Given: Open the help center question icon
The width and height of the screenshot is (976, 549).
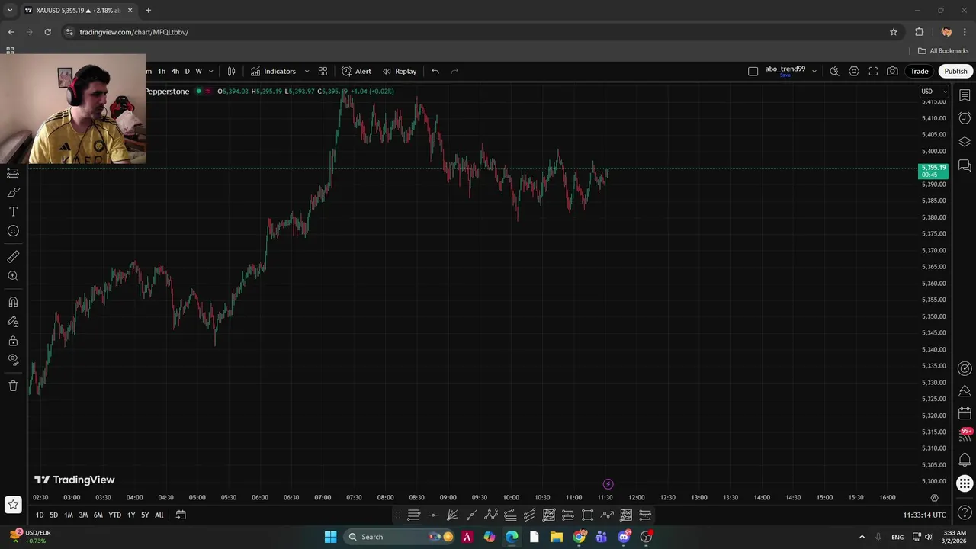Looking at the screenshot, I should pos(965,512).
